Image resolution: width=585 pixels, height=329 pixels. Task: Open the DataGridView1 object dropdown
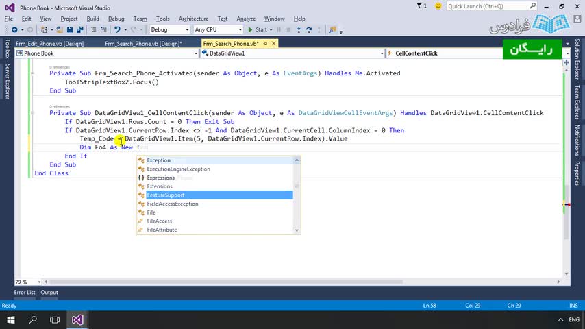(x=382, y=53)
